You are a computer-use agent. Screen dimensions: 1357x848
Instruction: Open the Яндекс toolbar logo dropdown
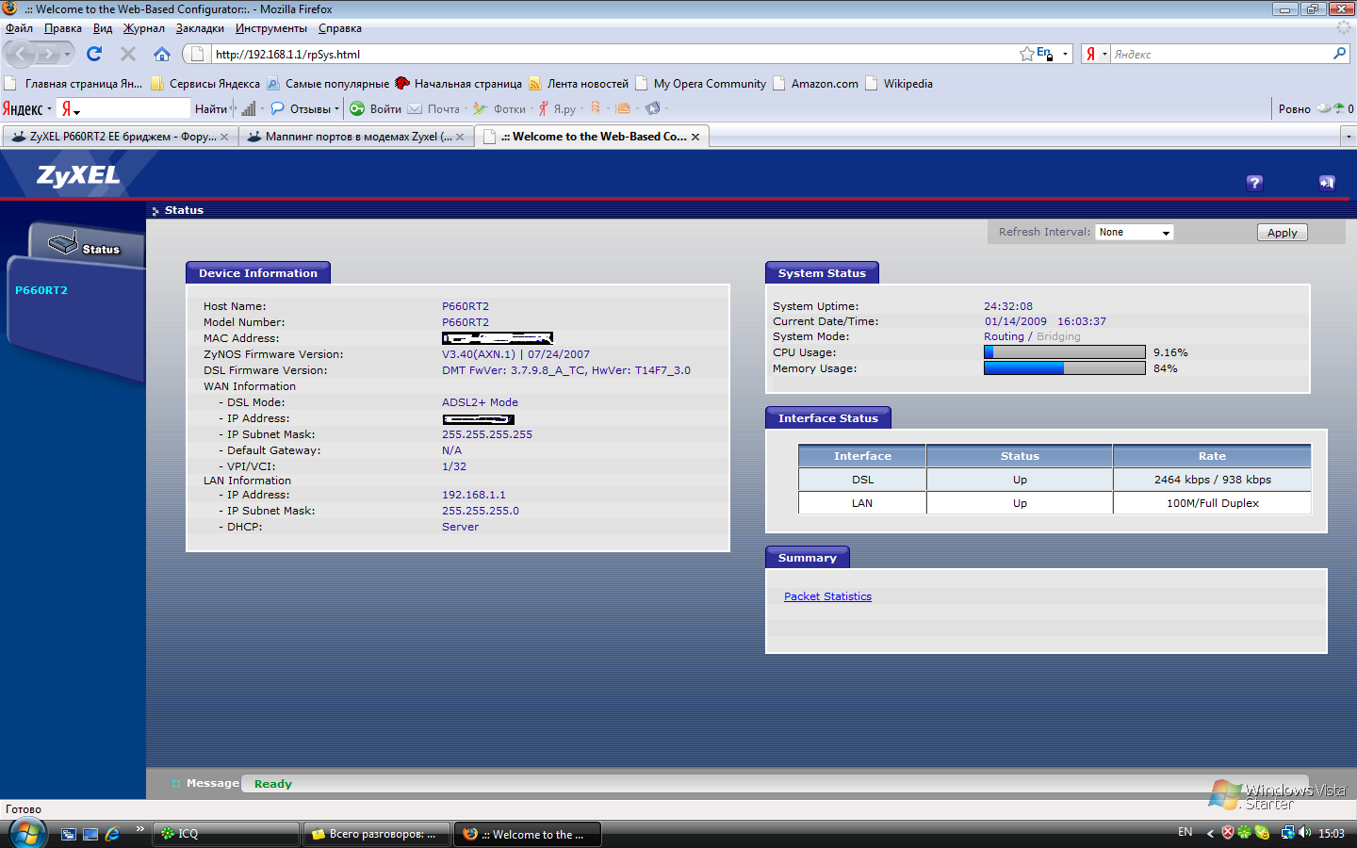coord(27,108)
